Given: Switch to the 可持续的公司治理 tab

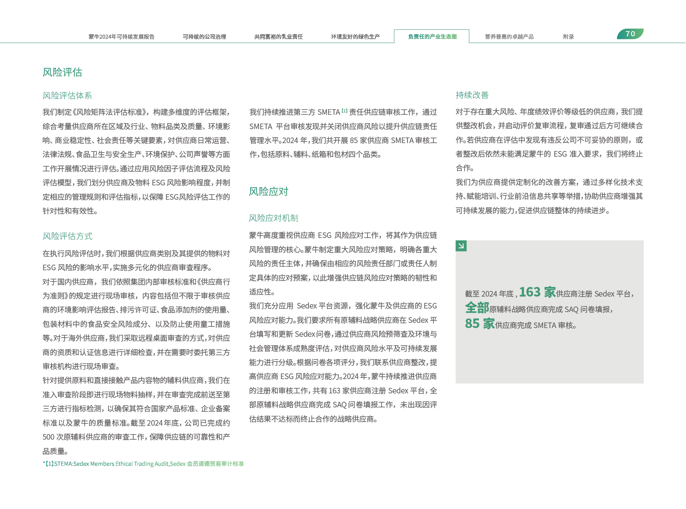Looking at the screenshot, I should pyautogui.click(x=204, y=37).
